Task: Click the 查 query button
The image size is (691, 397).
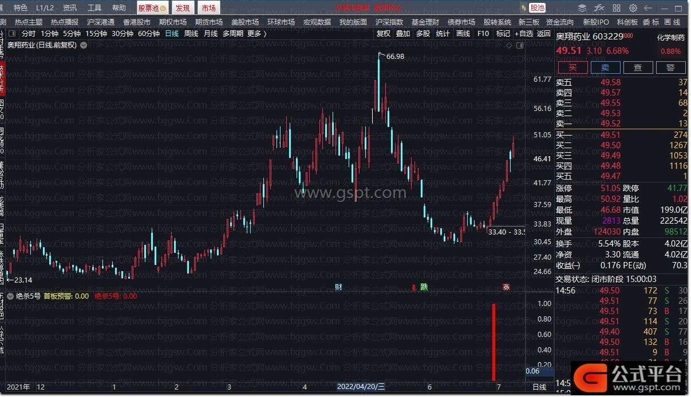Action: [x=638, y=68]
